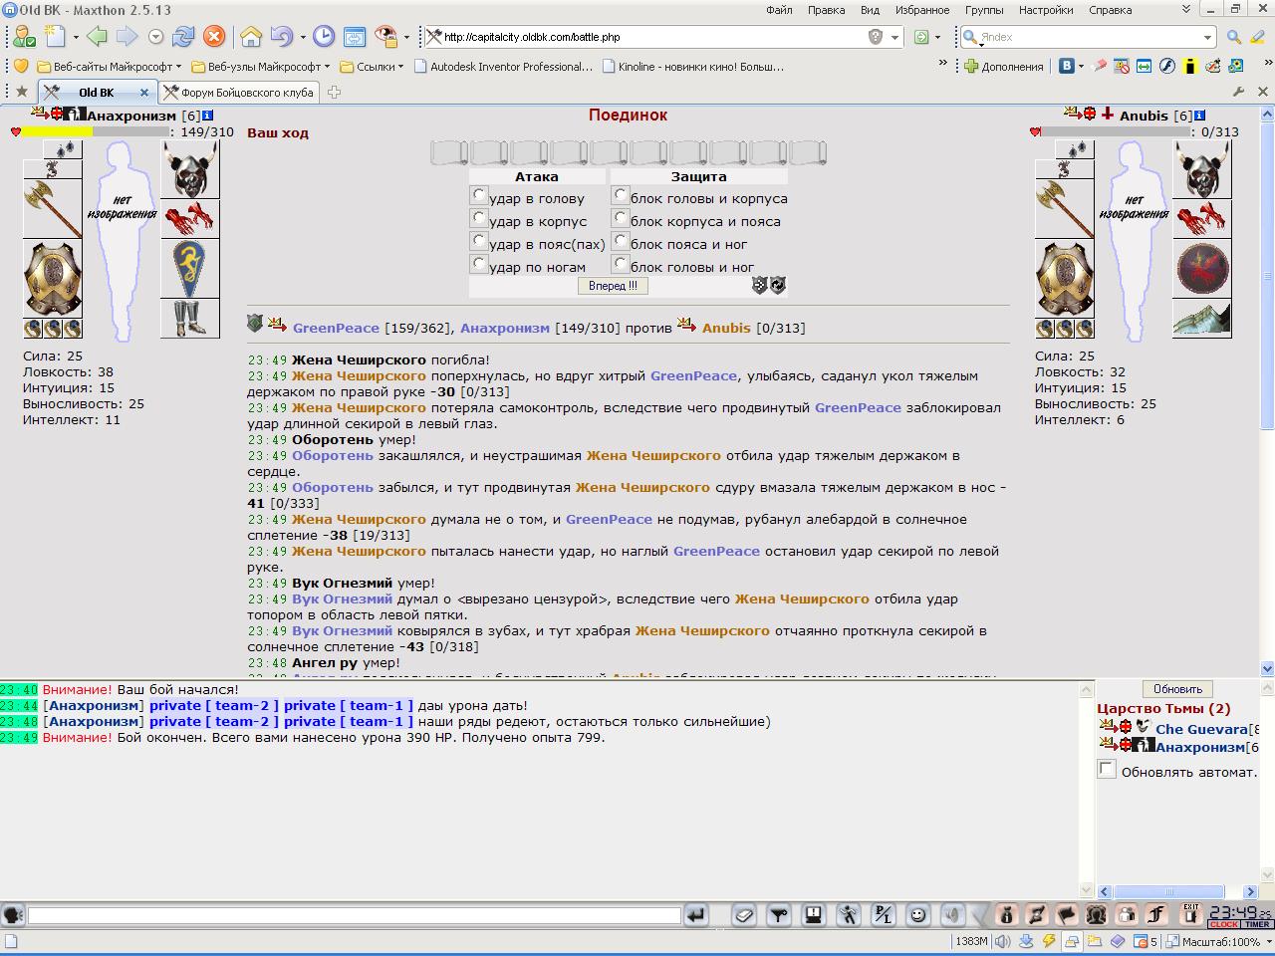Select defense 'блок корпуса и пояса'
The width and height of the screenshot is (1275, 956).
coord(621,218)
